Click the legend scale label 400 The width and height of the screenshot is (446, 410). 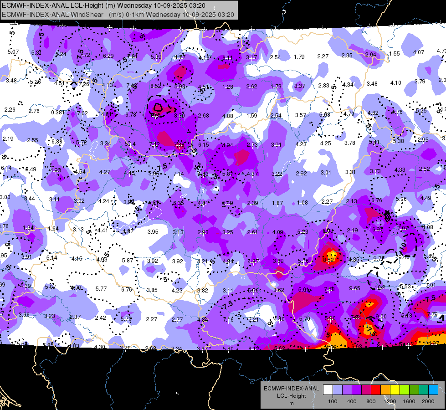point(352,401)
